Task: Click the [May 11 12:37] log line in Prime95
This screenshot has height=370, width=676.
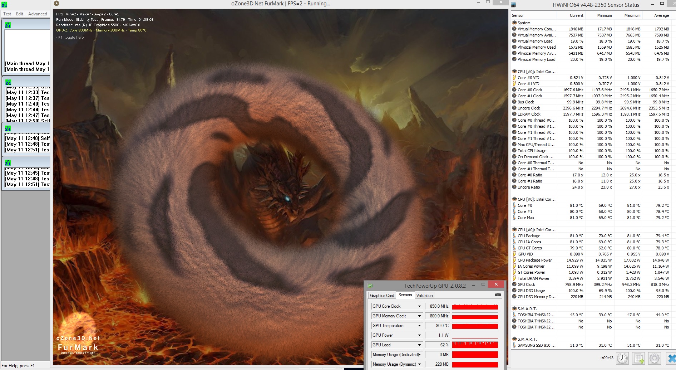Action: click(x=28, y=98)
